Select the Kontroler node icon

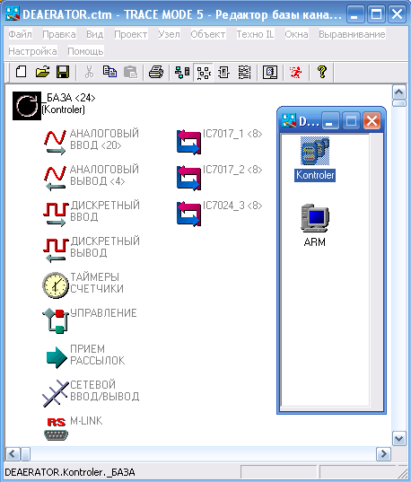(315, 151)
